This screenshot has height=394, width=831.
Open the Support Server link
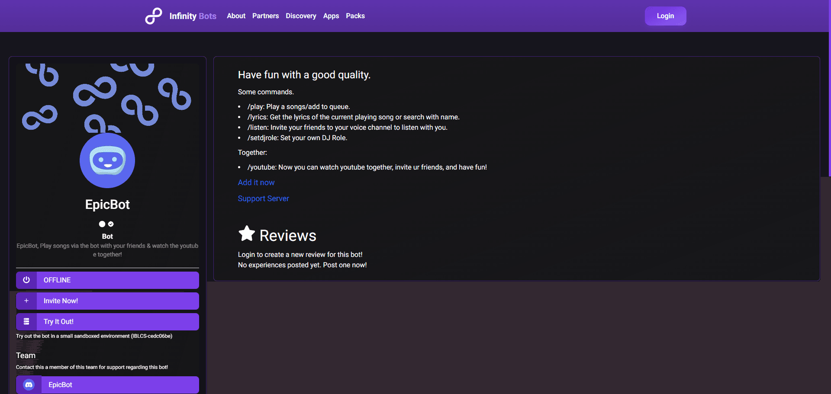click(263, 199)
